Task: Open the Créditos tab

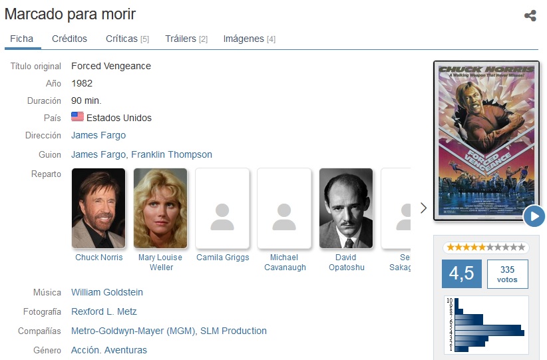Action: (69, 39)
